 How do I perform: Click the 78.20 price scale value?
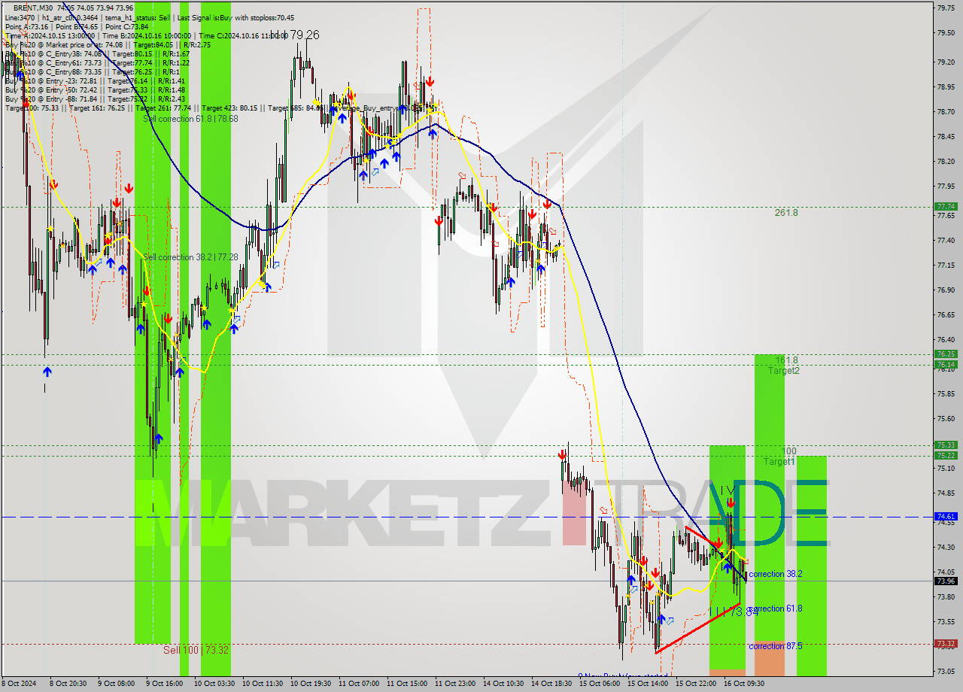click(945, 161)
